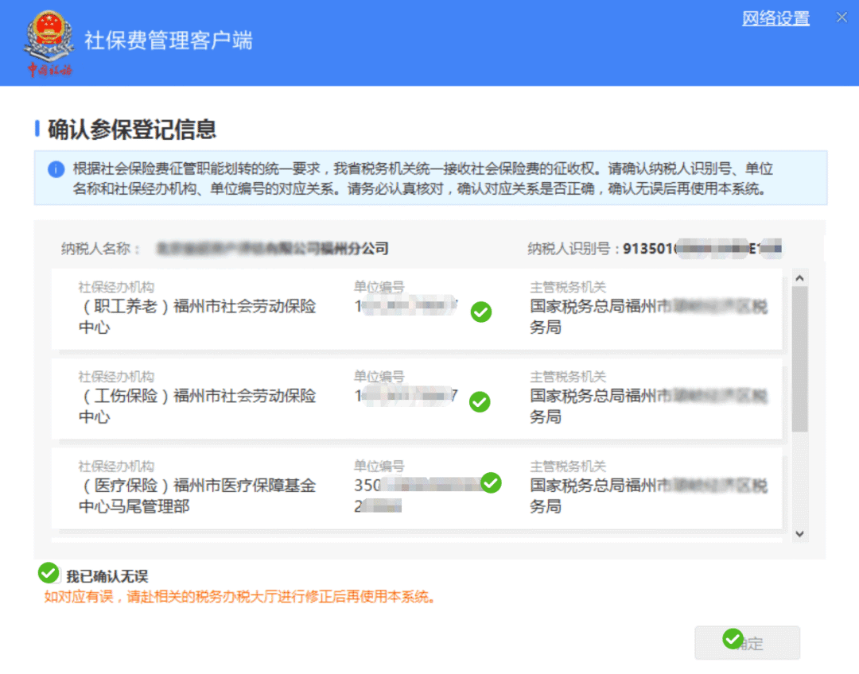This screenshot has width=859, height=674.
Task: Select the 医疗保险 马尾管理部 row
Action: tap(416, 488)
